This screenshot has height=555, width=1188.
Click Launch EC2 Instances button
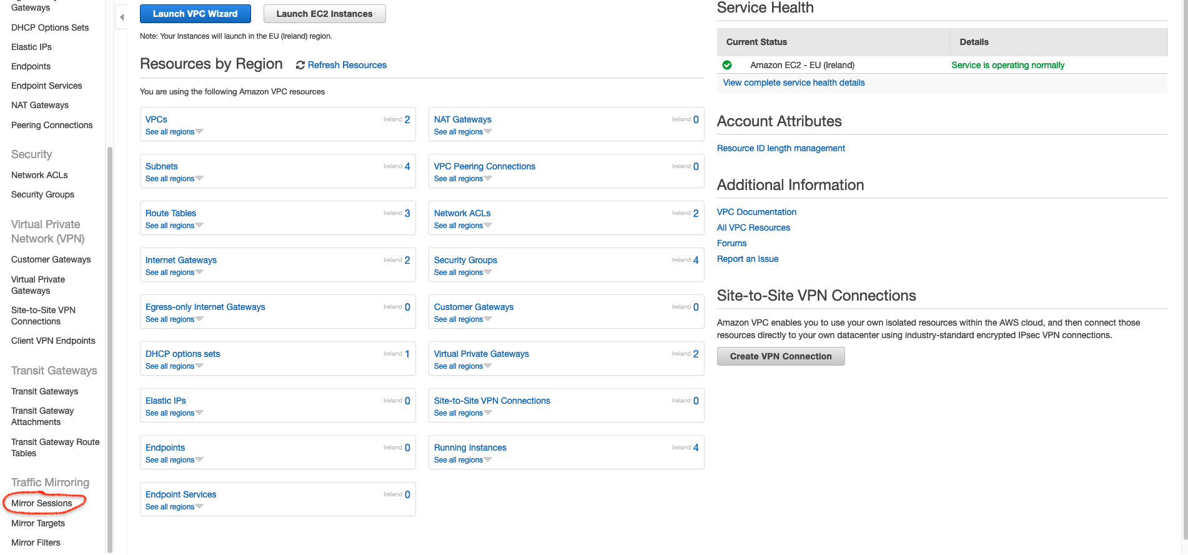325,14
